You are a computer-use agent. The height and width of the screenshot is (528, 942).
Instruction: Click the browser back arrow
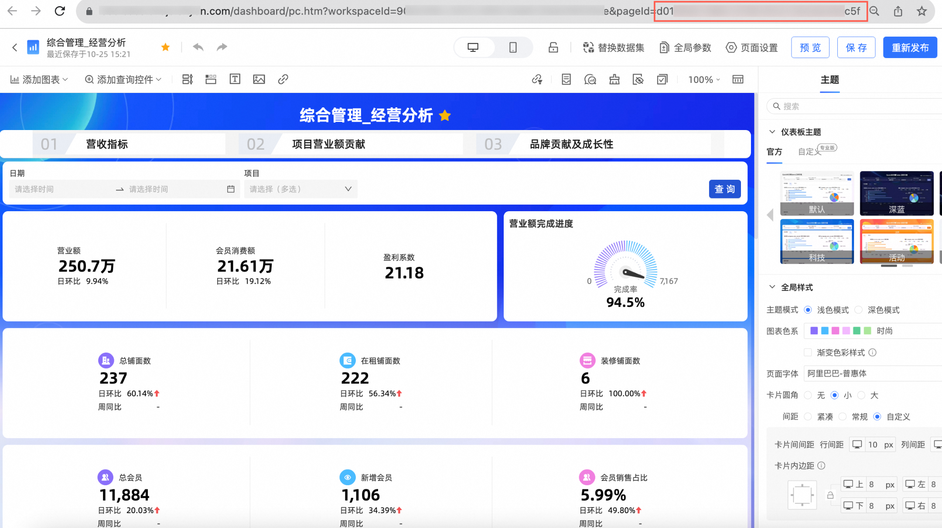point(12,11)
